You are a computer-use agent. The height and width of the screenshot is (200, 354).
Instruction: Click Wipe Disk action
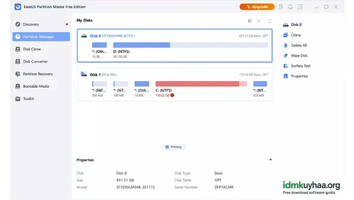(299, 56)
